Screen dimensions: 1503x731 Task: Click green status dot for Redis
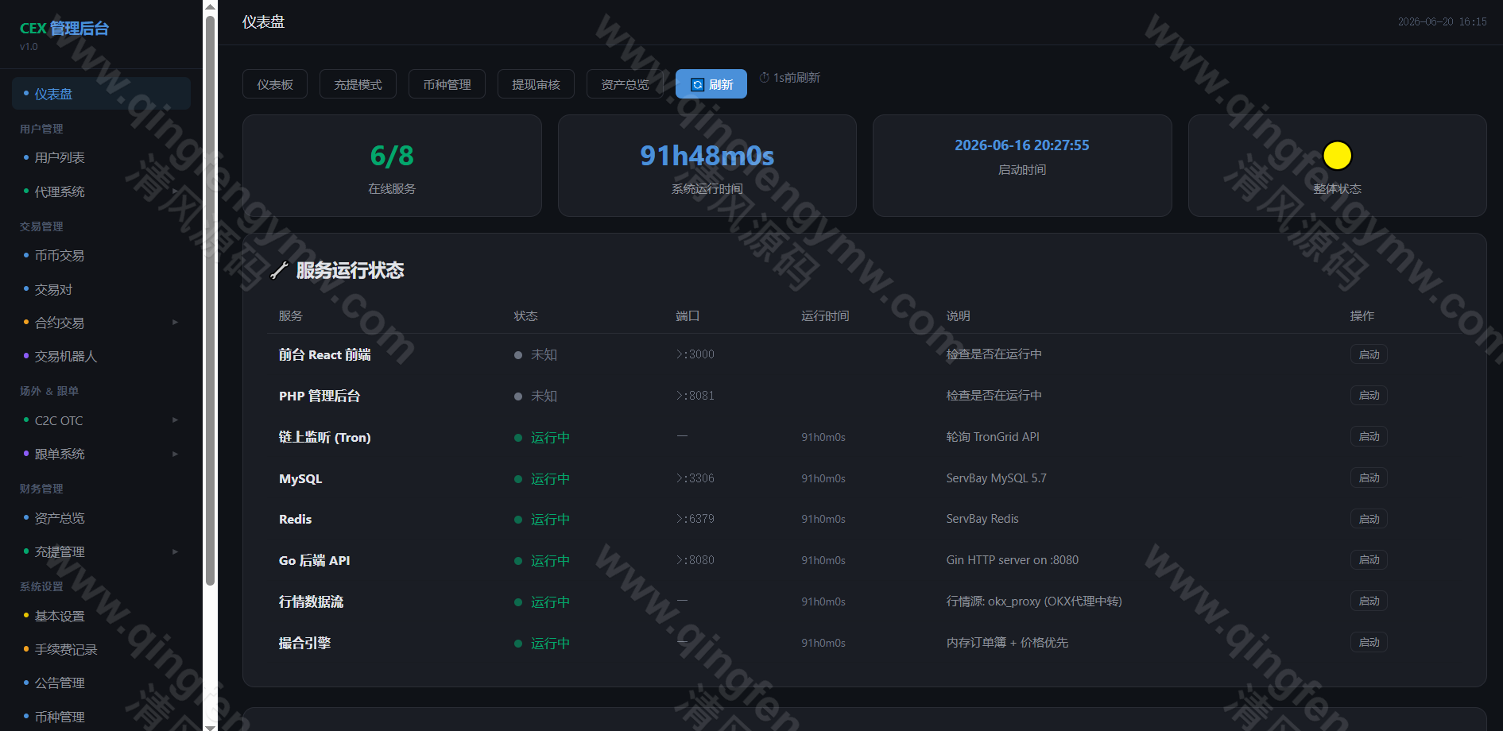coord(518,520)
